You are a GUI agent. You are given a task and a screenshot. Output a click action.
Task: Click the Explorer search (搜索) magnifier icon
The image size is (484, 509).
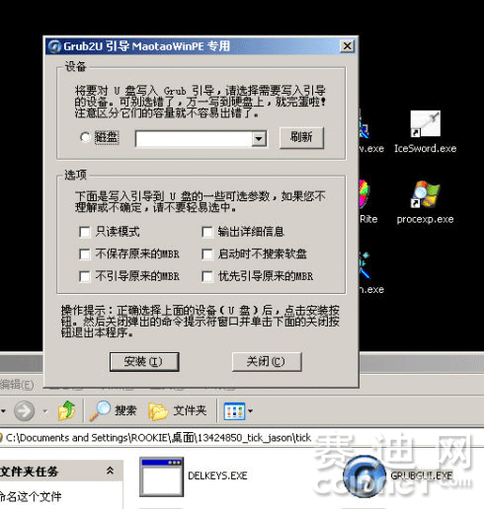[x=100, y=410]
